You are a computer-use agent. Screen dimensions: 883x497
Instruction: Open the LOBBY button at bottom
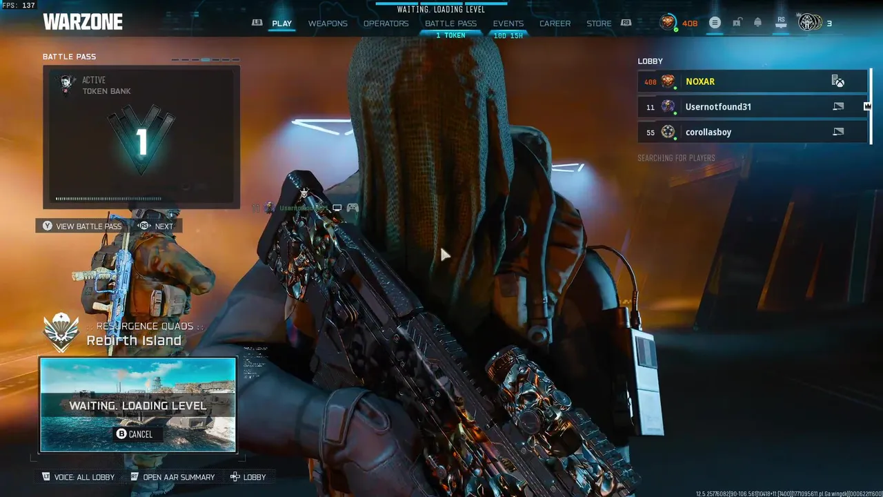pyautogui.click(x=248, y=477)
